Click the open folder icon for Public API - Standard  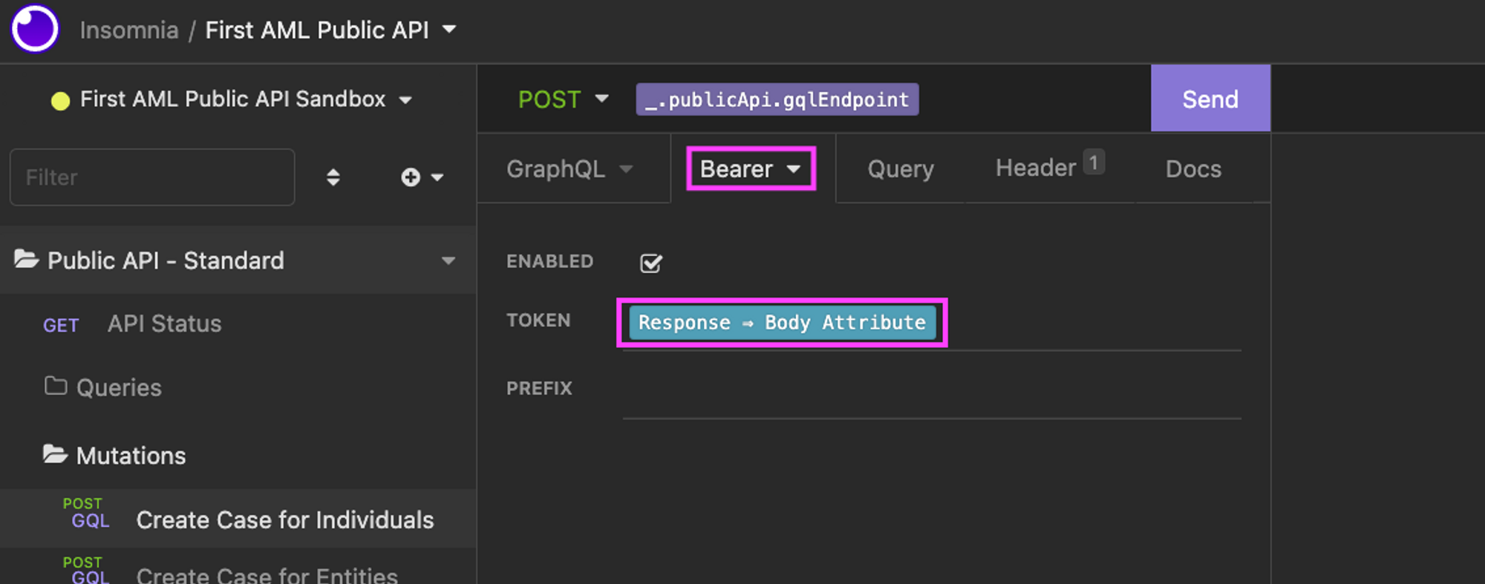[x=27, y=260]
